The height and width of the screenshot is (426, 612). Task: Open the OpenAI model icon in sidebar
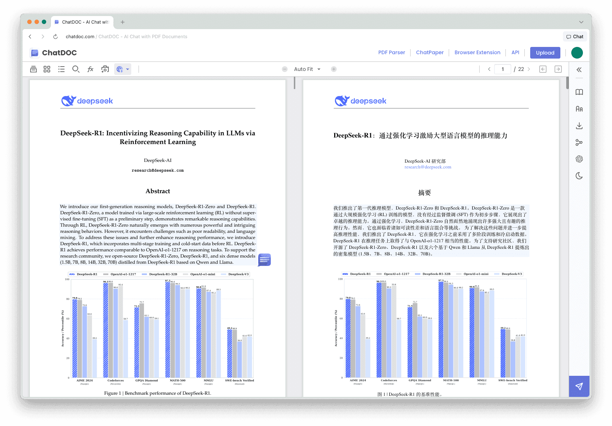[579, 159]
